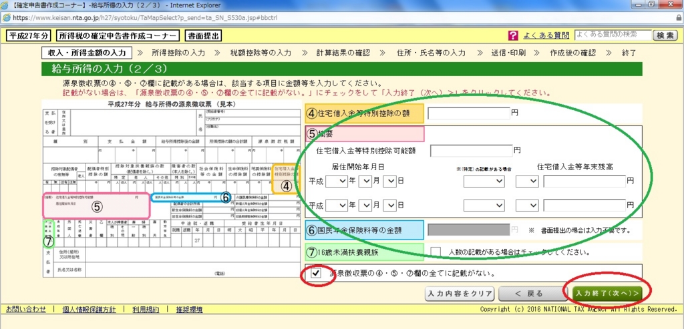
Task: Click the 書面提出 header label
Action: 203,36
